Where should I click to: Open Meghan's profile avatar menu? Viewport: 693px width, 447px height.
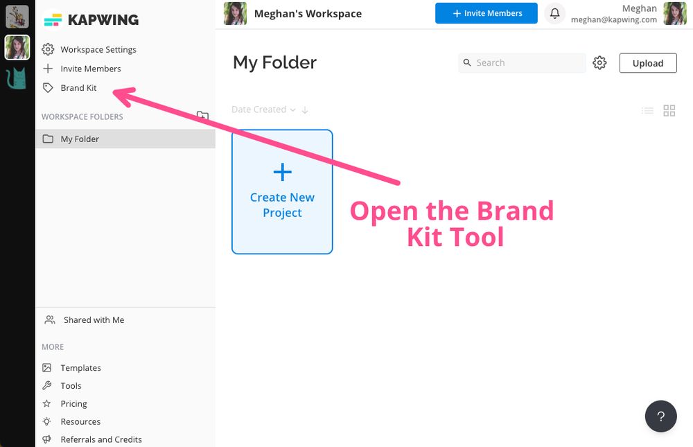[x=675, y=13]
